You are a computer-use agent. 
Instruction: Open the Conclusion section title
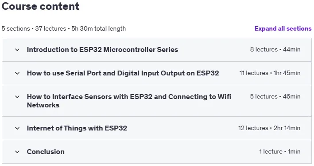point(46,152)
